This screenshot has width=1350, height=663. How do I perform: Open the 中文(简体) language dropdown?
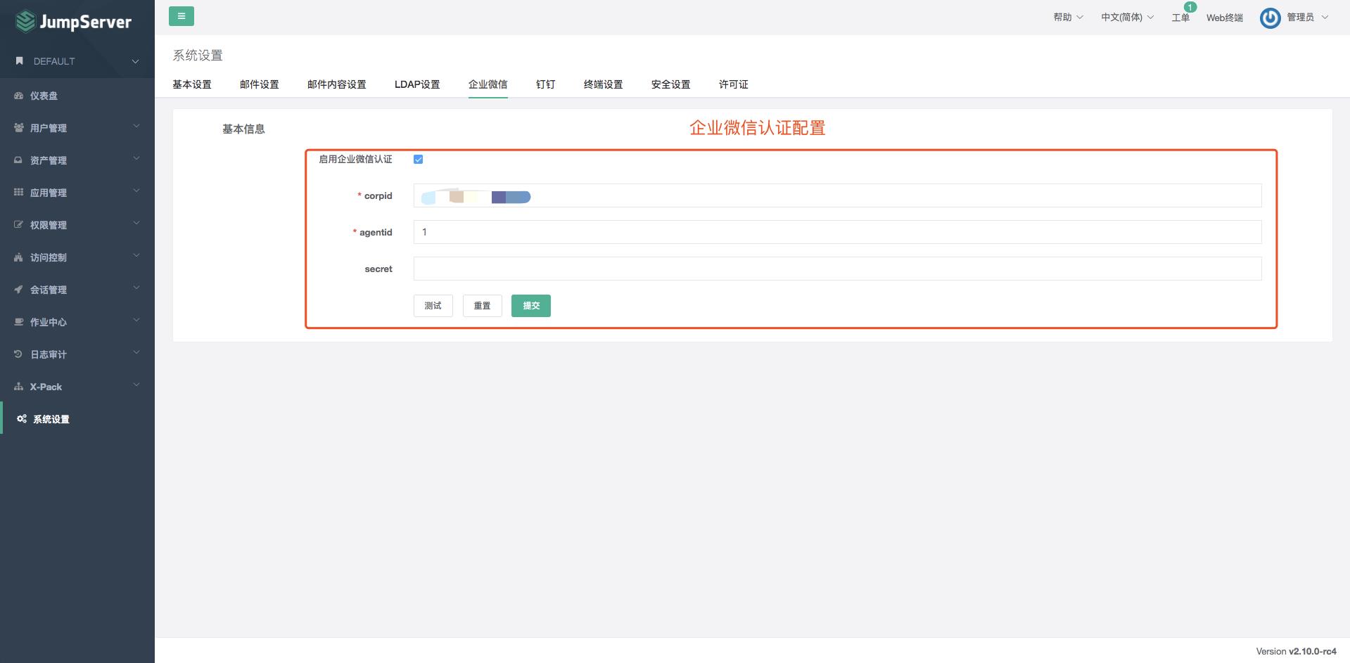pos(1127,18)
